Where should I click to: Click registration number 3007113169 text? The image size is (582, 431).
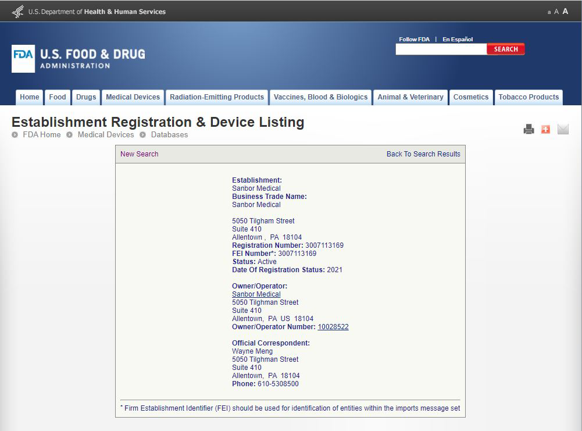(x=324, y=245)
